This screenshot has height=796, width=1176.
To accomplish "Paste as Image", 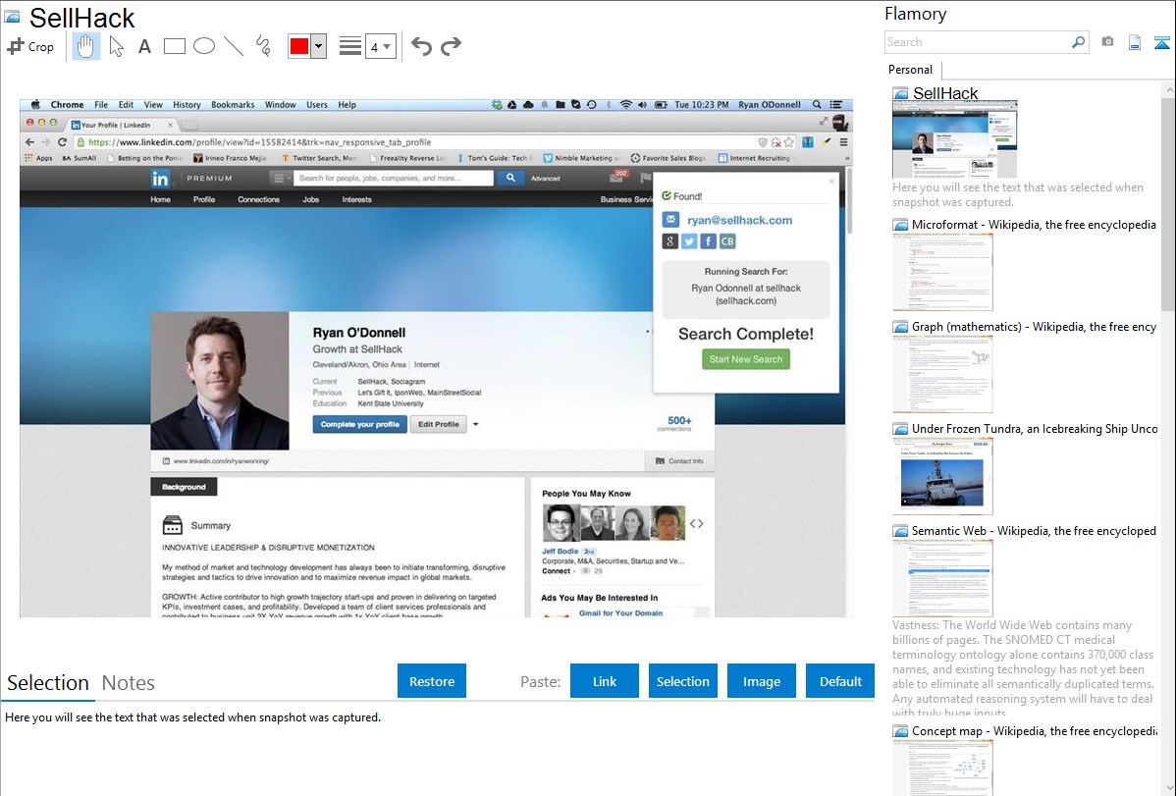I will [x=761, y=681].
